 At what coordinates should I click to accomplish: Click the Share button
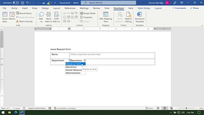(x=194, y=8)
